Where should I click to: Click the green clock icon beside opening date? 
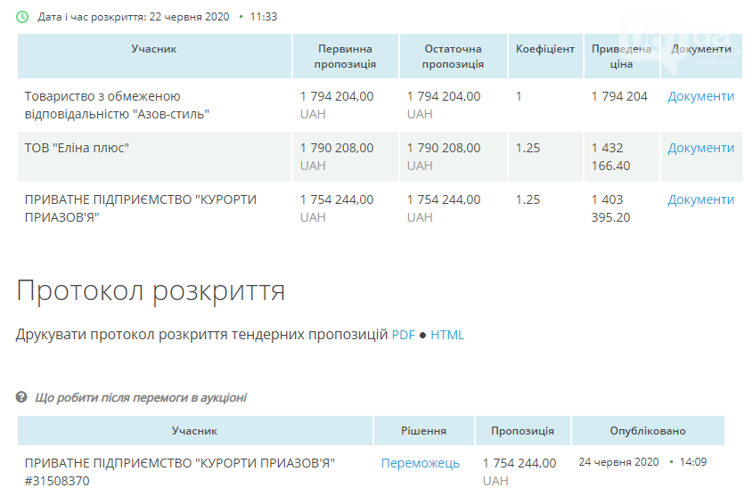click(x=22, y=17)
